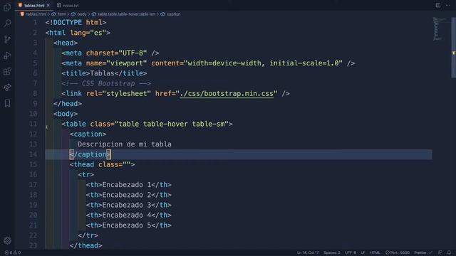Click the closing </thead> tag

tap(85, 245)
